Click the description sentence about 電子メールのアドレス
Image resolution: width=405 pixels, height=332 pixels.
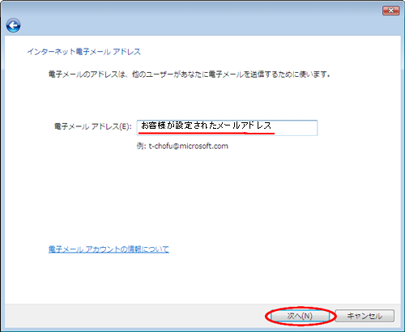[x=190, y=74]
